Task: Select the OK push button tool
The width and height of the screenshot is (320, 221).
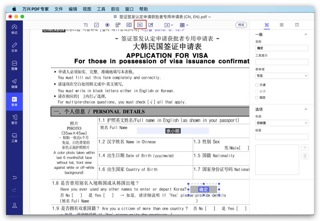Action: pyautogui.click(x=140, y=25)
